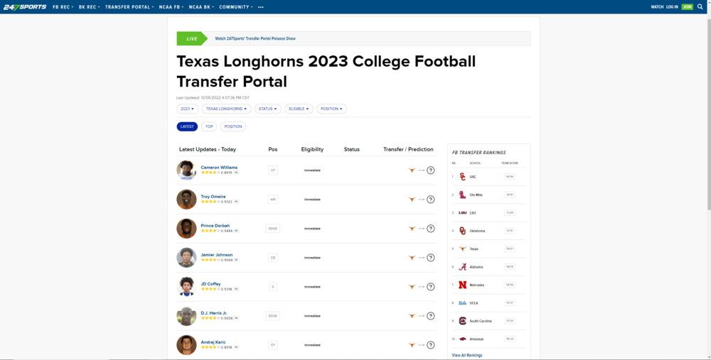The width and height of the screenshot is (711, 360).
Task: Click the search magnifier icon in header
Action: pyautogui.click(x=700, y=6)
